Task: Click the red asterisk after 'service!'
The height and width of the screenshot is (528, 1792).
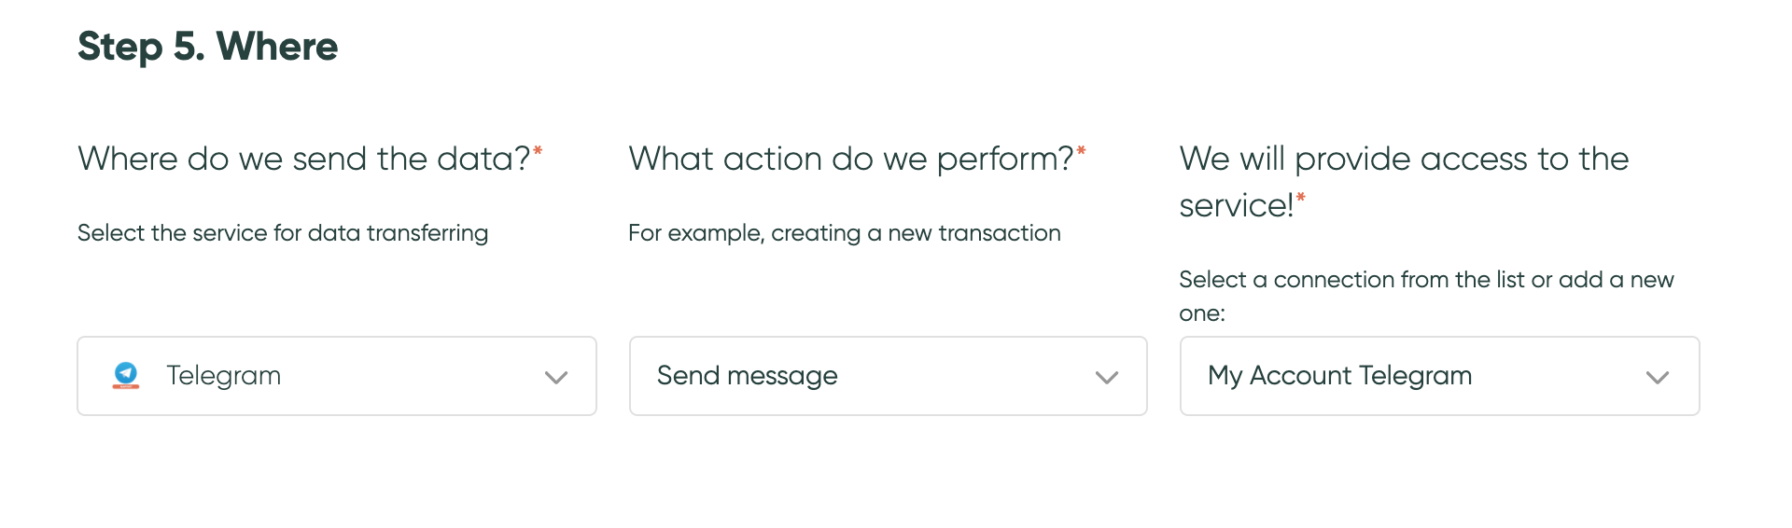Action: tap(1301, 197)
